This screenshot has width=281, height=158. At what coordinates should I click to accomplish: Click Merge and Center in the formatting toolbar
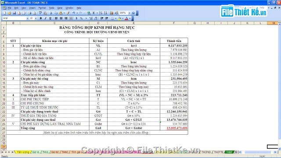pyautogui.click(x=71, y=18)
